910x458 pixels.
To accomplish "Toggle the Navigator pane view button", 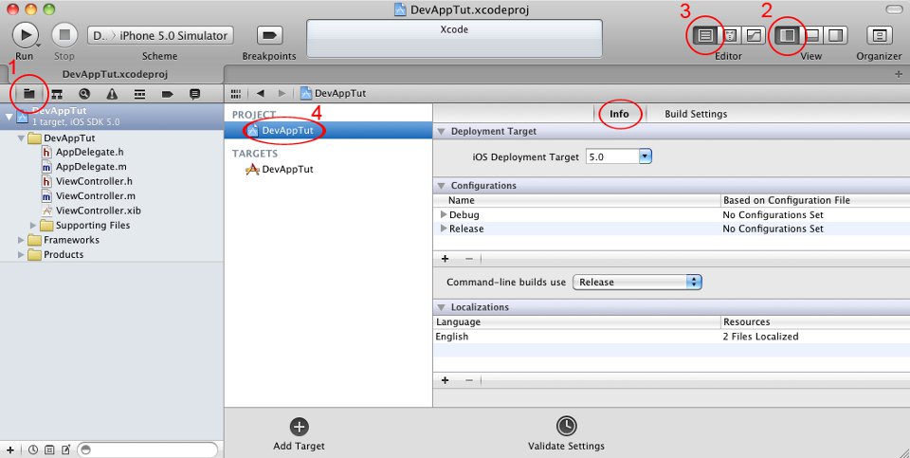I will point(788,35).
